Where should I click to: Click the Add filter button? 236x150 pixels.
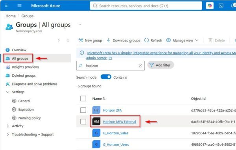160,65
